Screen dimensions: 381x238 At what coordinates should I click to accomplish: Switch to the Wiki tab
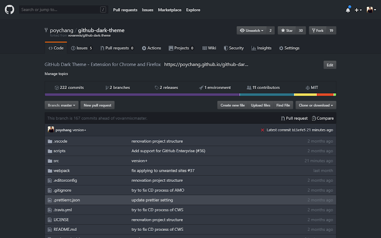point(209,48)
